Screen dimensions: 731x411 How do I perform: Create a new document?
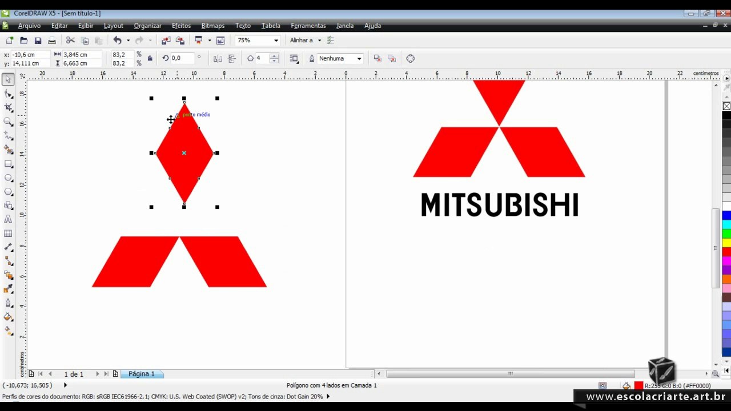pos(10,41)
